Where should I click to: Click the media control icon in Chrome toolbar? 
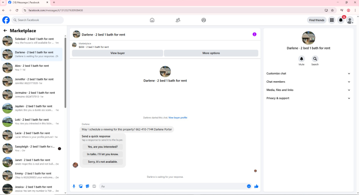click(x=342, y=10)
